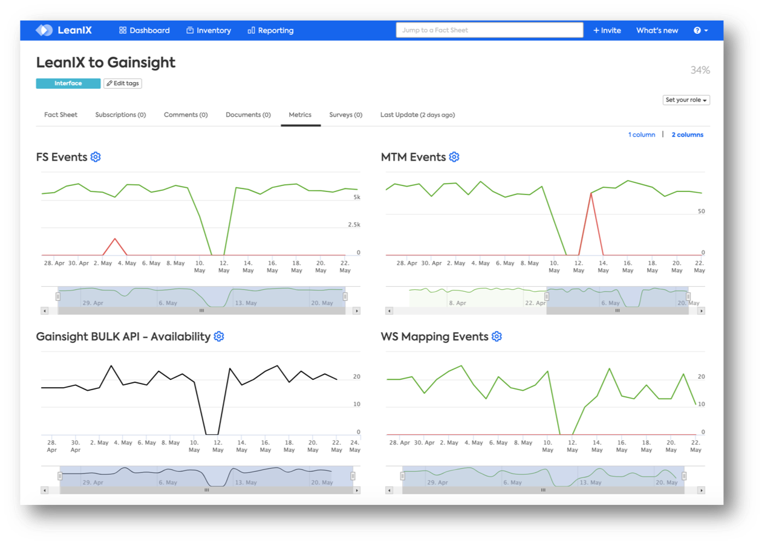Click the Edit tags button
762x543 pixels.
pos(122,83)
